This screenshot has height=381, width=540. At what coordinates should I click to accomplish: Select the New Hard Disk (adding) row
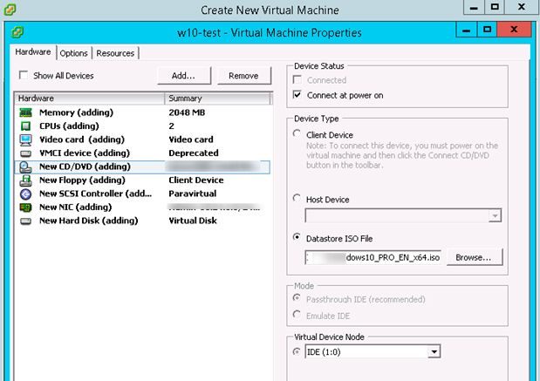(x=142, y=221)
